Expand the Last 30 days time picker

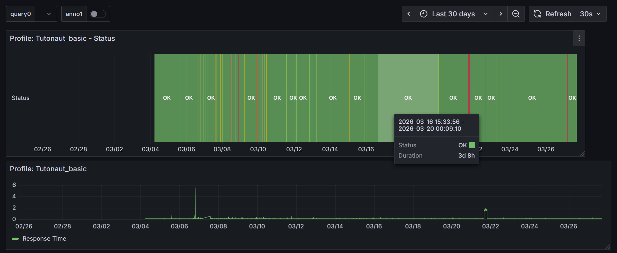click(453, 14)
